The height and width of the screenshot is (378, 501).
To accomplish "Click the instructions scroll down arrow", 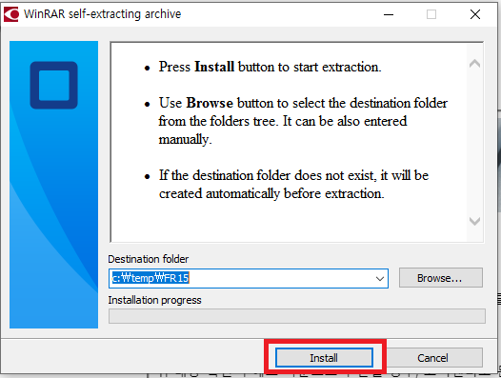I will [474, 221].
